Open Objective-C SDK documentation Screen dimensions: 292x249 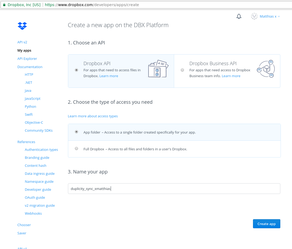tap(34, 123)
